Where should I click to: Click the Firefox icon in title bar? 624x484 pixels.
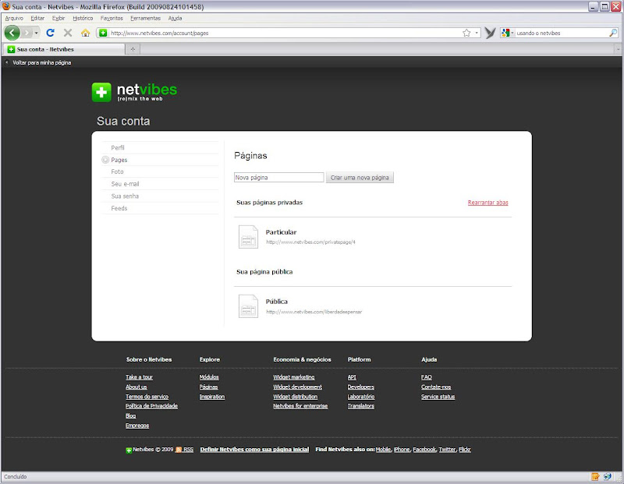click(x=6, y=6)
